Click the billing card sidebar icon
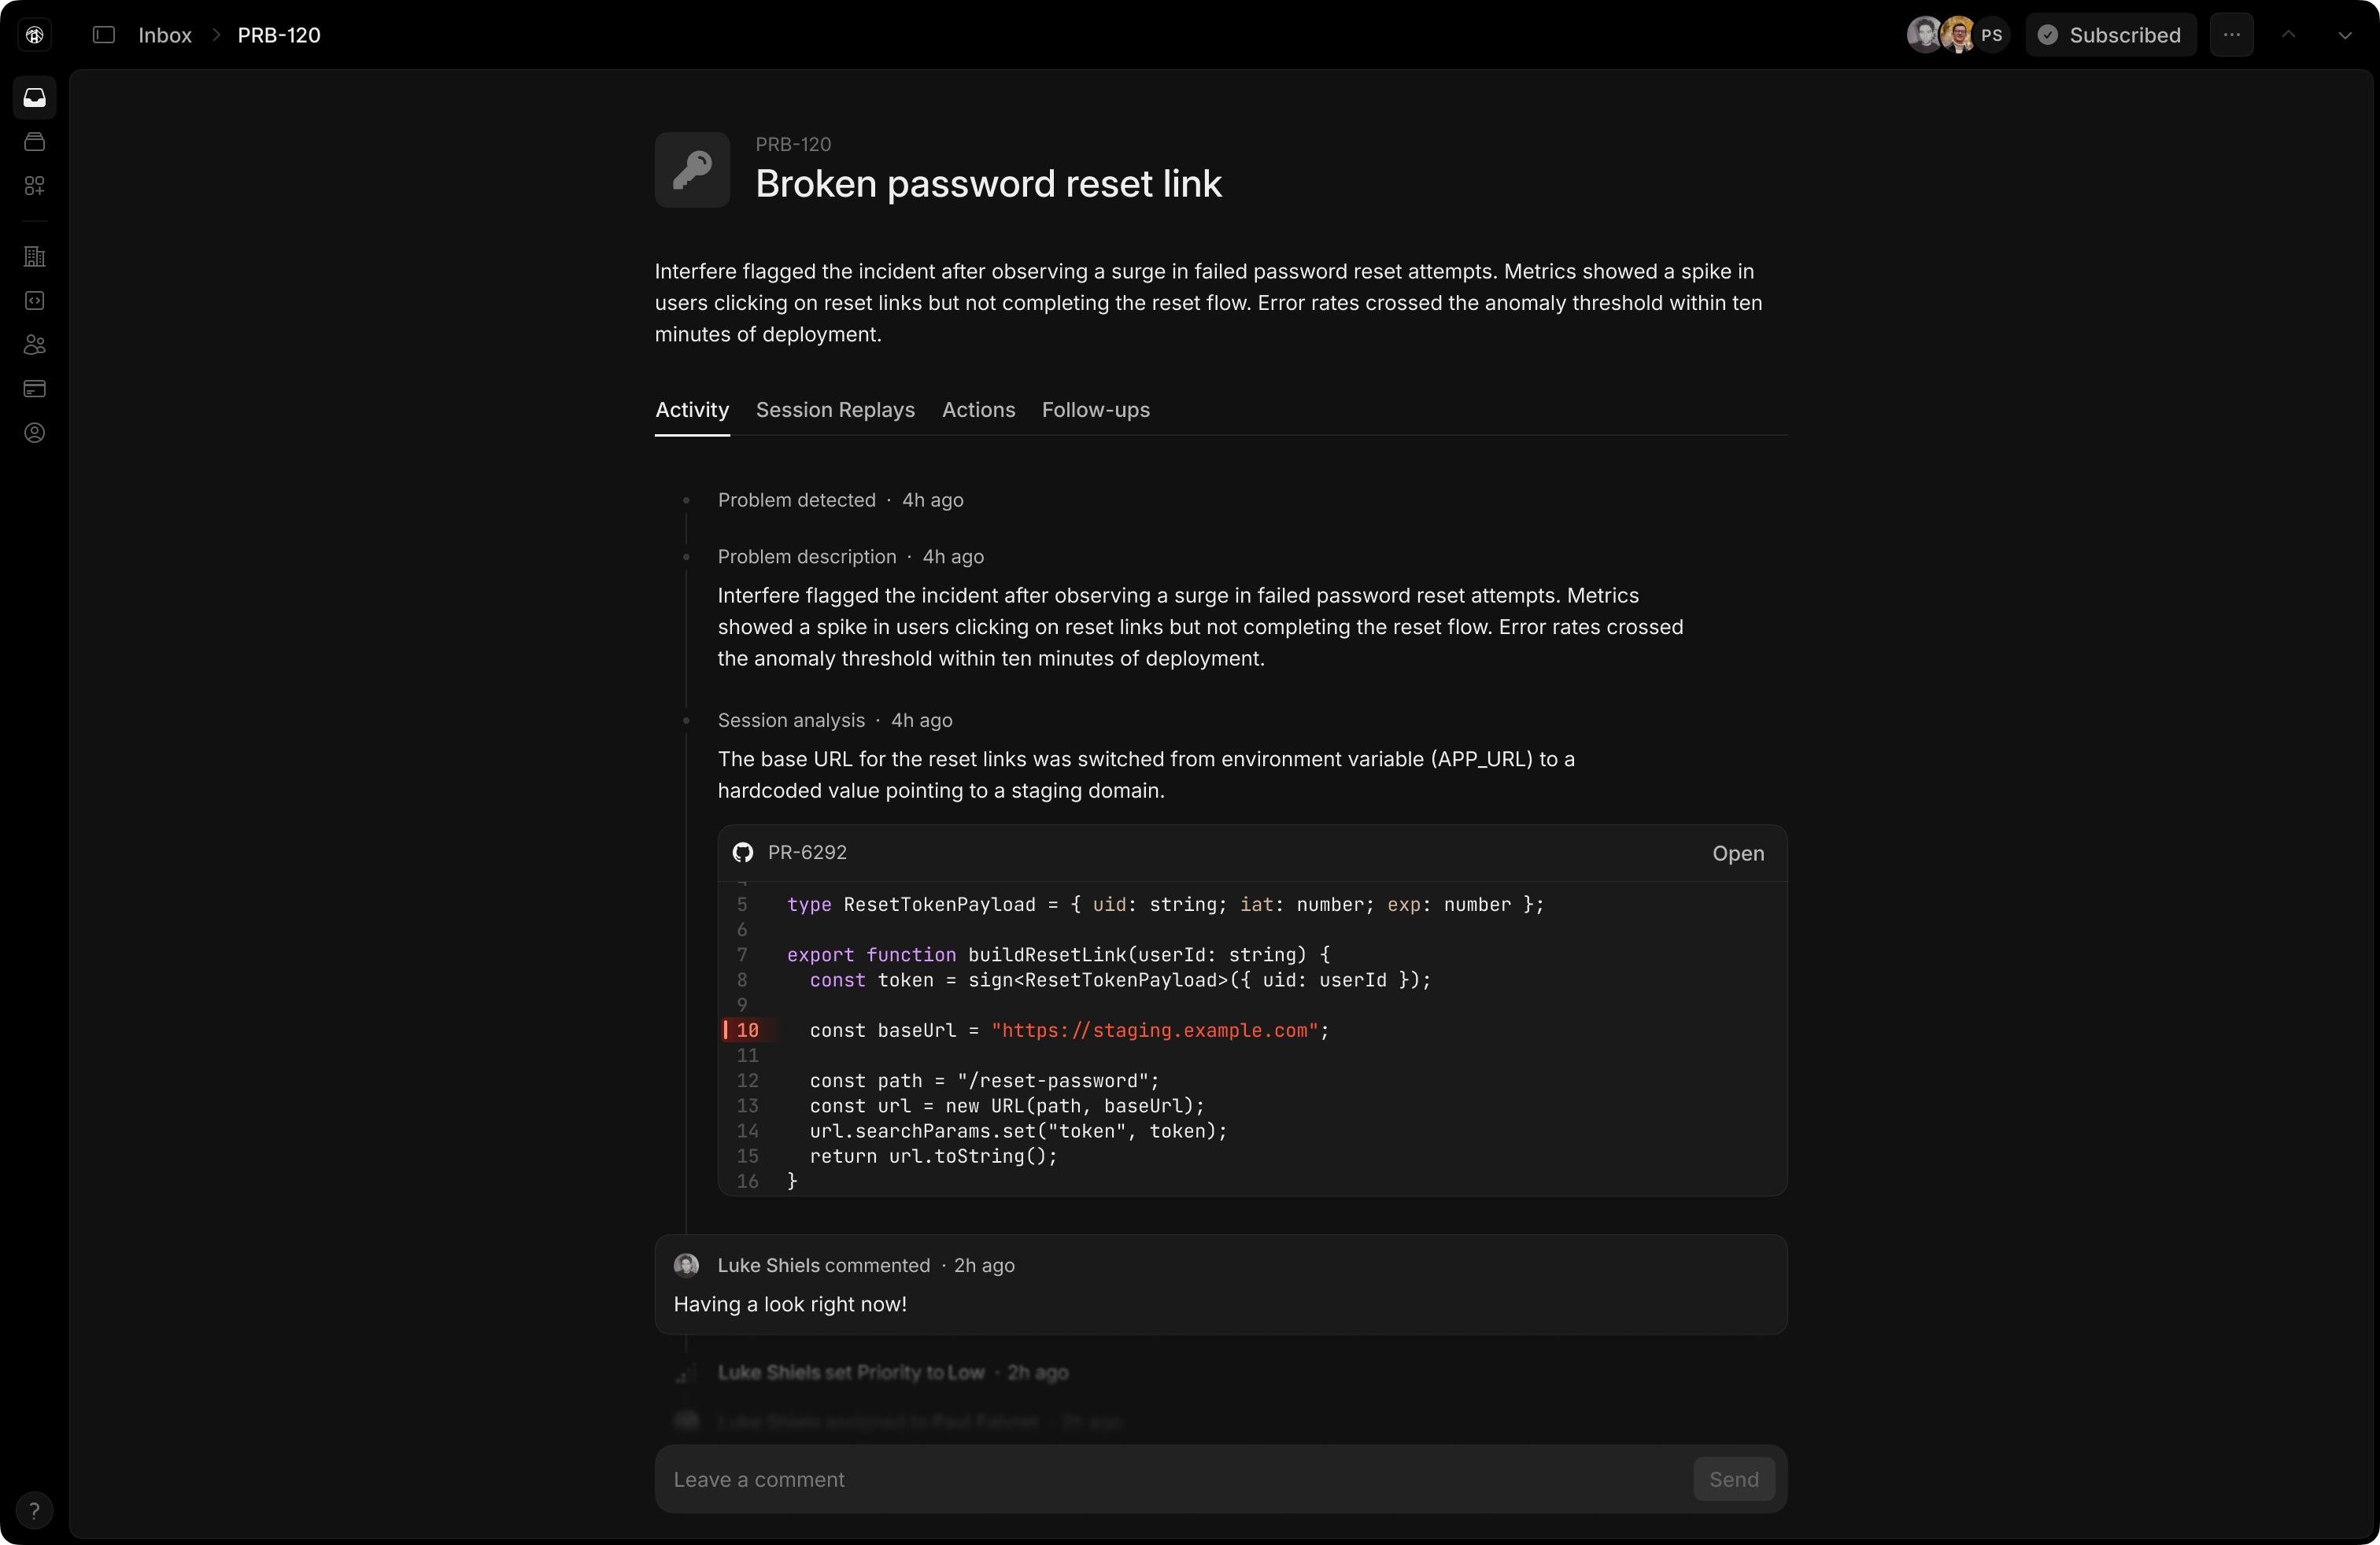 coord(35,389)
